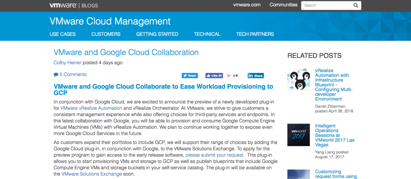Open the VMware Cloud Management blog title

point(110,21)
